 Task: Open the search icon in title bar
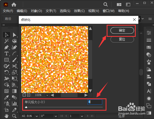coord(105,4)
